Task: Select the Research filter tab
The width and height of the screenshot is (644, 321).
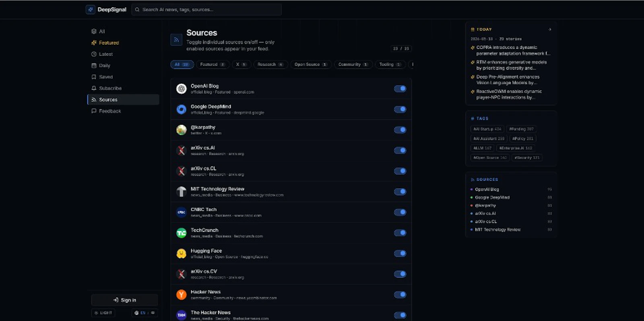Action: click(270, 64)
